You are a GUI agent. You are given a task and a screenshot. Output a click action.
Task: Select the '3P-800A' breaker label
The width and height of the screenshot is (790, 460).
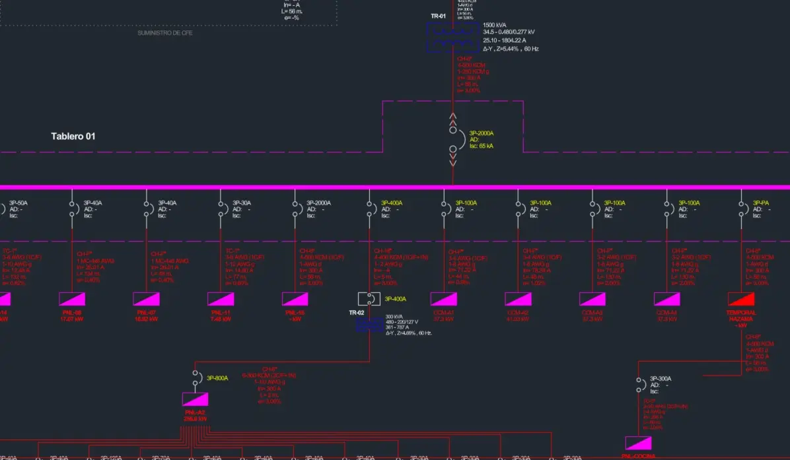pos(218,378)
